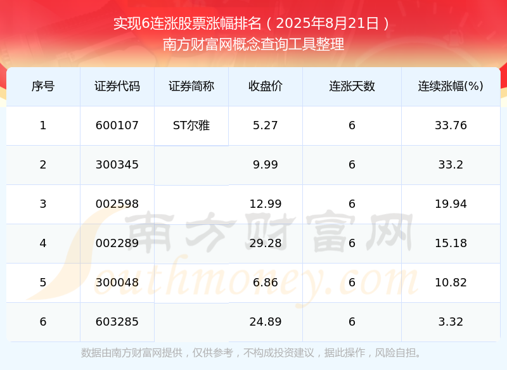Click the disclaimer text 数据由南方财富网提供
This screenshot has width=507, height=370.
(132, 352)
